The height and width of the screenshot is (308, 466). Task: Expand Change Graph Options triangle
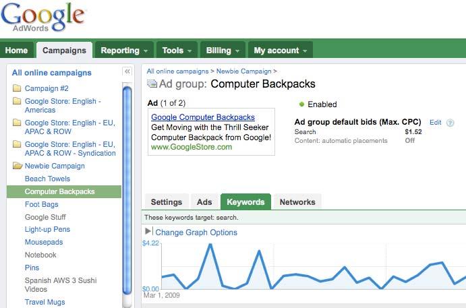[x=149, y=232]
